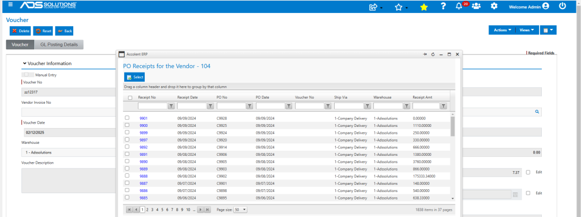Open the Warehouse field 1 - Adssolutions
Image resolution: width=581 pixels, height=217 pixels.
[x=69, y=152]
